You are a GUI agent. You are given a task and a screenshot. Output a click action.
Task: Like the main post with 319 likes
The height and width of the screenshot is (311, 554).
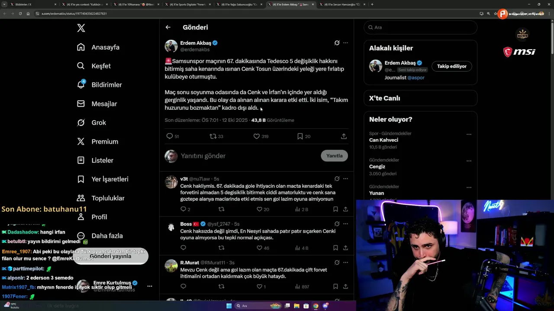coord(257,136)
